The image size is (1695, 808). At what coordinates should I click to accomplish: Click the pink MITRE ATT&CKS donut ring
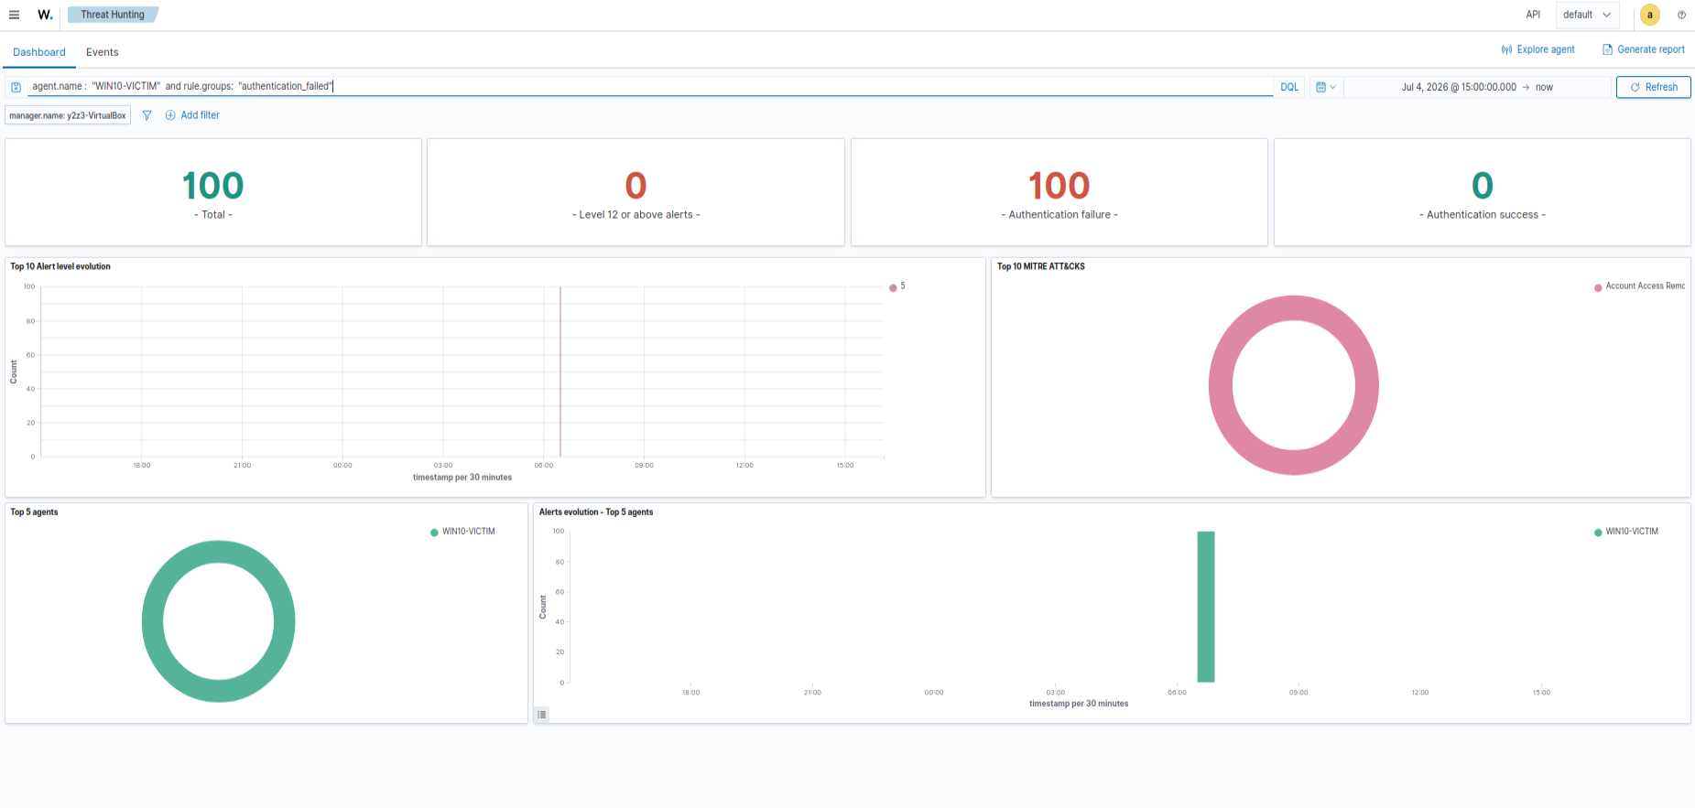[x=1220, y=385]
